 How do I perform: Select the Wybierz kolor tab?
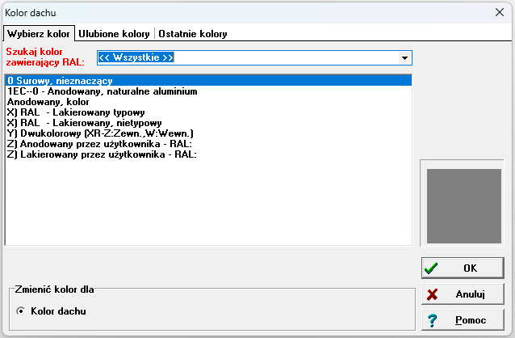pos(38,34)
